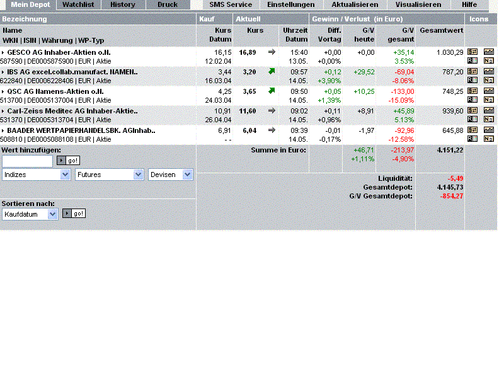Click the R list icon for QSC AG
This screenshot has height=378, width=504.
click(x=472, y=100)
